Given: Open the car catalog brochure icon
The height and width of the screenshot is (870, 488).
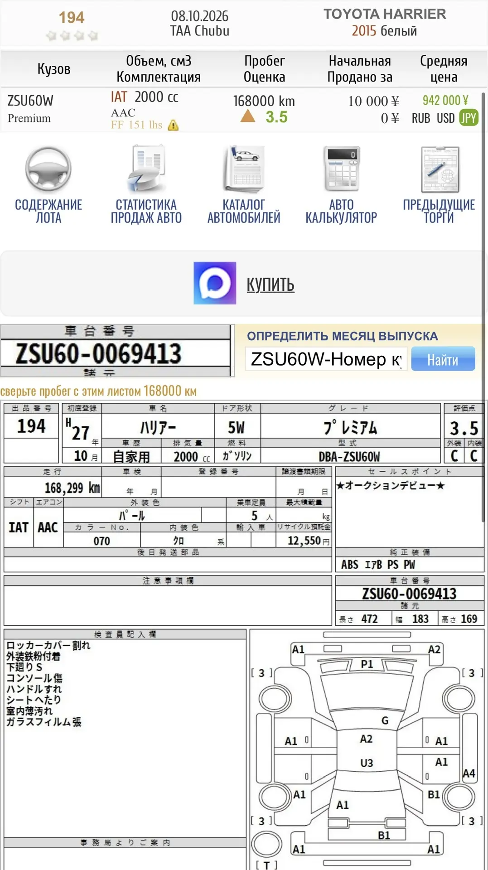Looking at the screenshot, I should point(244,169).
